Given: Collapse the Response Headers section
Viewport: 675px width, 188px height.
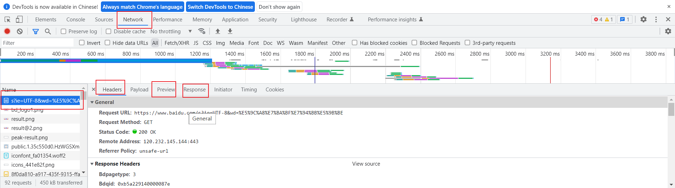Looking at the screenshot, I should tap(92, 164).
